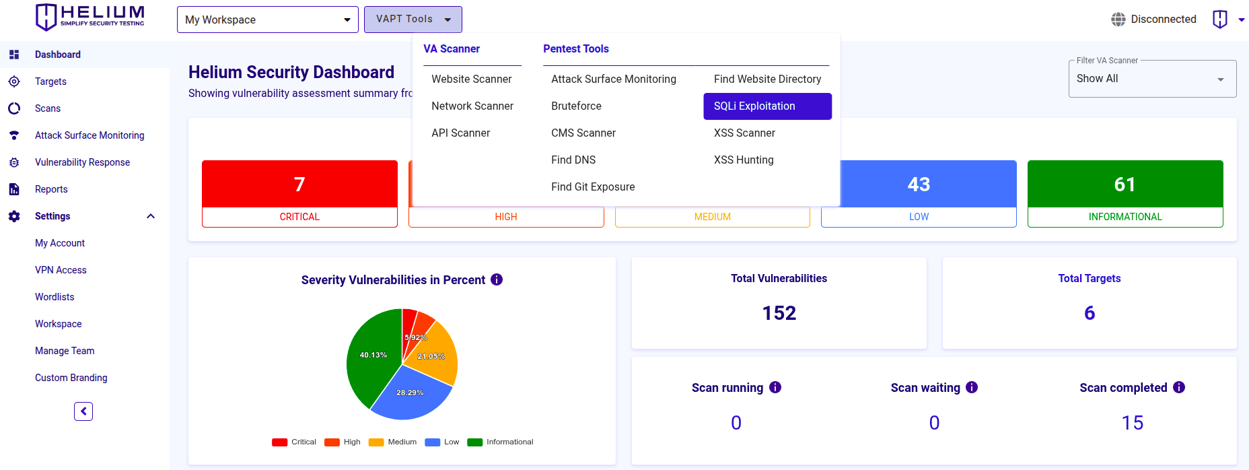Click the Helium shield logo
Screen dimensions: 1249x470
point(46,17)
